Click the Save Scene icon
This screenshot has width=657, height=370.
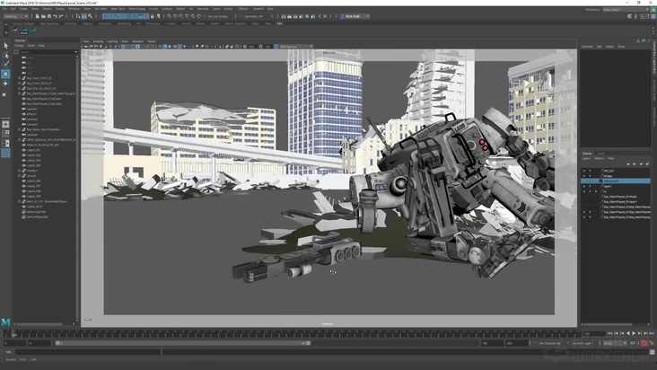click(49, 16)
